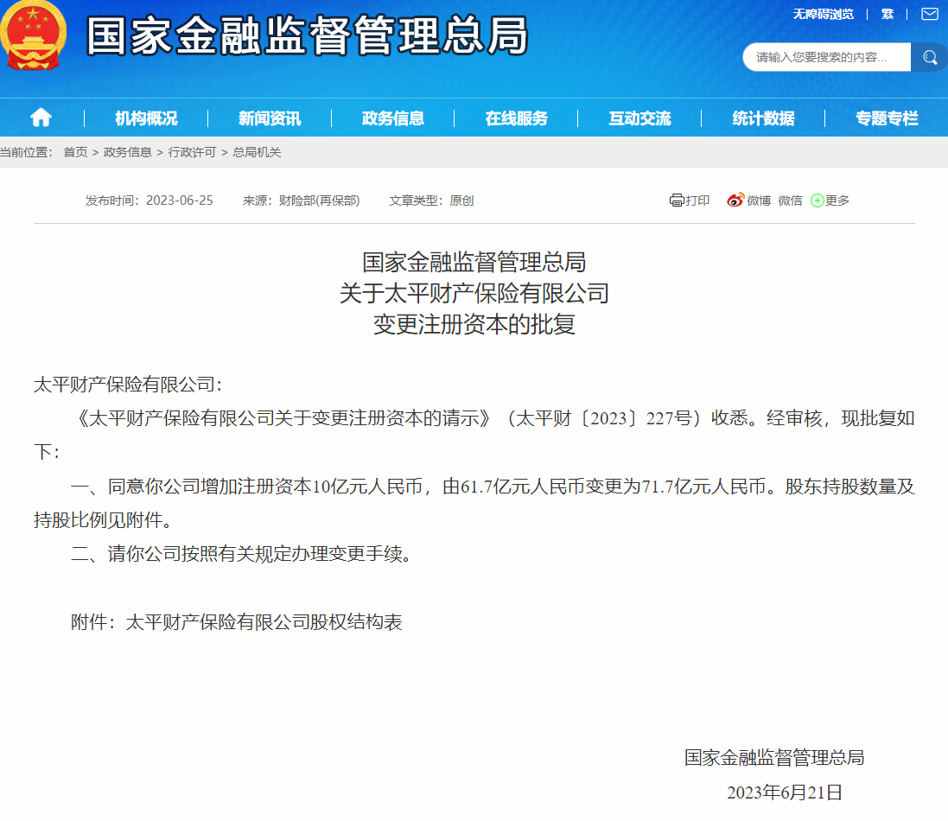Image resolution: width=948 pixels, height=821 pixels.
Task: Click the national emblem logo
Action: click(x=33, y=35)
